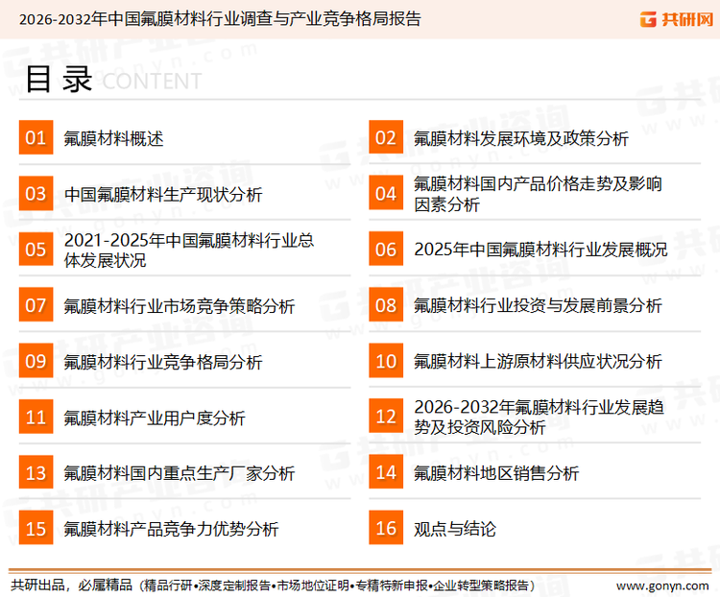Click the orange 04 number box

[x=386, y=193]
